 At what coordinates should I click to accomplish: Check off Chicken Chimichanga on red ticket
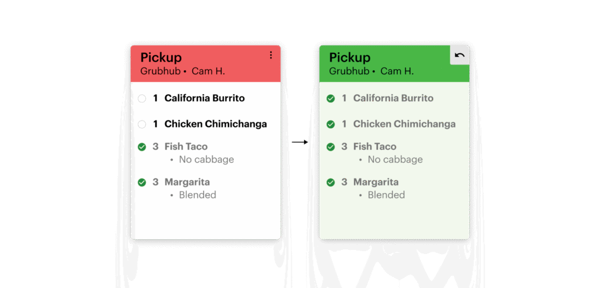pyautogui.click(x=142, y=124)
